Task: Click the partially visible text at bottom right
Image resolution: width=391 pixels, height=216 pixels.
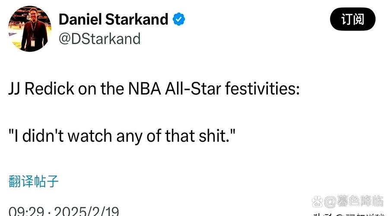Action: tap(349, 214)
